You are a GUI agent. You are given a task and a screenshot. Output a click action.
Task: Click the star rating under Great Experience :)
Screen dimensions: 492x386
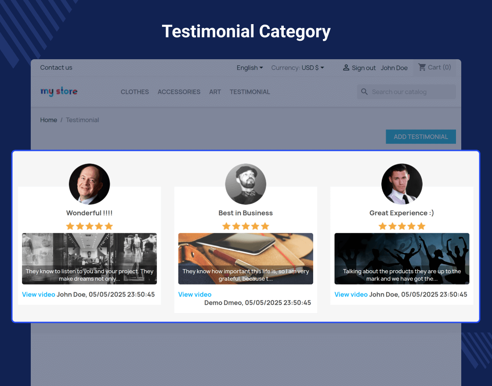pos(402,226)
